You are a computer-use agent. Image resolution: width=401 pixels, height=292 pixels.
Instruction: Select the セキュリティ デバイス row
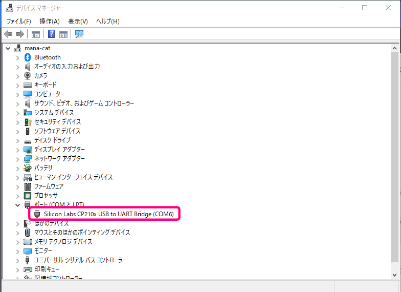click(57, 122)
